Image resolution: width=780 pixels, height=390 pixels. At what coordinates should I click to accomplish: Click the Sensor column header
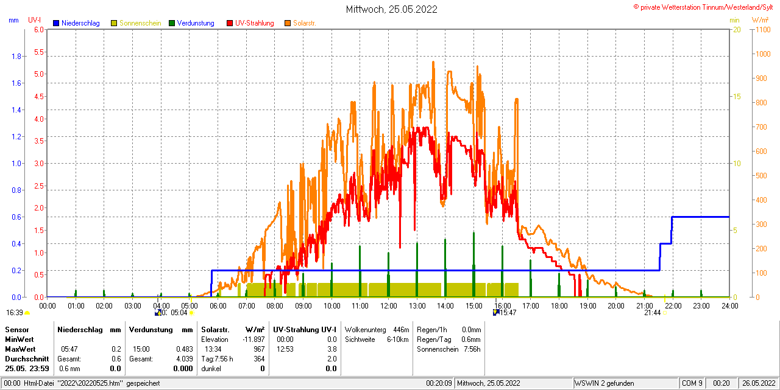click(x=17, y=329)
